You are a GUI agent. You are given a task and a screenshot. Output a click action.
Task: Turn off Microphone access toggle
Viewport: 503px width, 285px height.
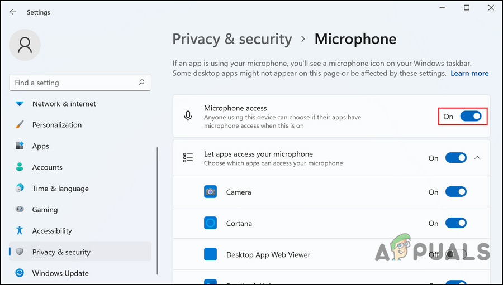(471, 117)
